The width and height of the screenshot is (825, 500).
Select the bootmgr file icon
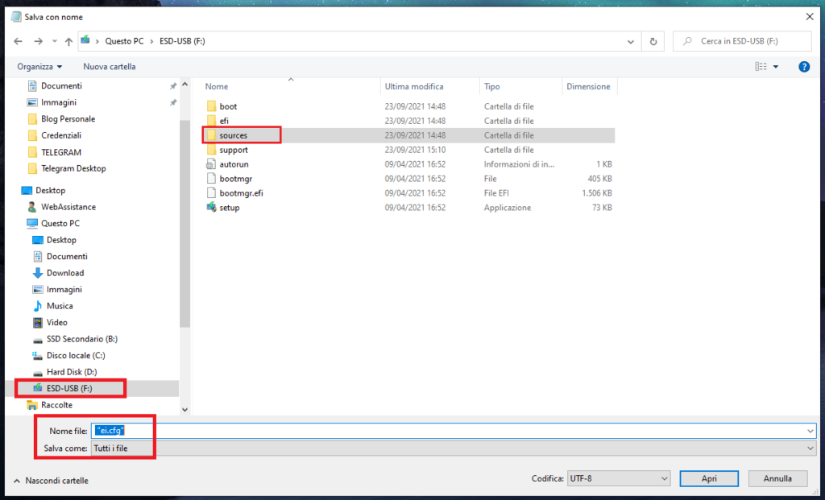pos(211,179)
